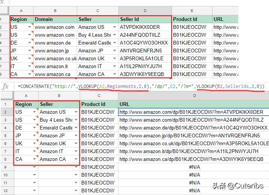Open Amazon US seller dropdown in top sheet

pos(115,27)
